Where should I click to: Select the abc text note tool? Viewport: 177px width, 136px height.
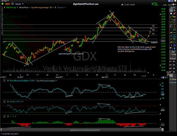pos(175,17)
